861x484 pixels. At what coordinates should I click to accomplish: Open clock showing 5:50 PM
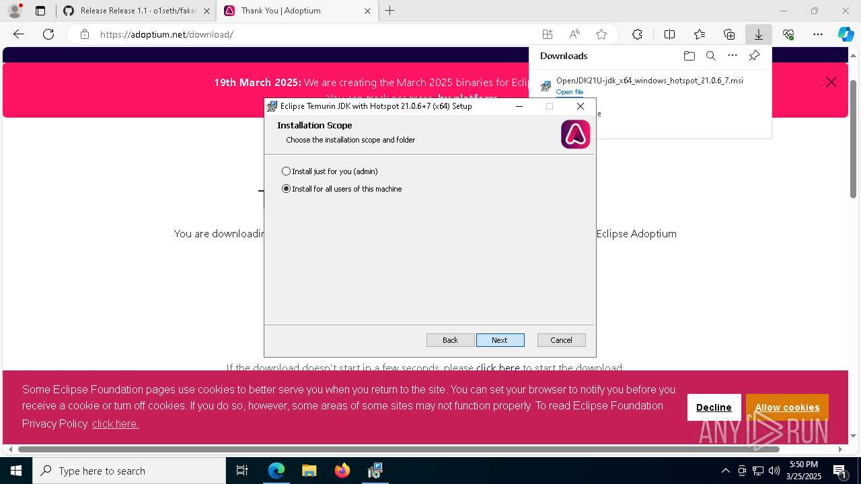tap(804, 471)
